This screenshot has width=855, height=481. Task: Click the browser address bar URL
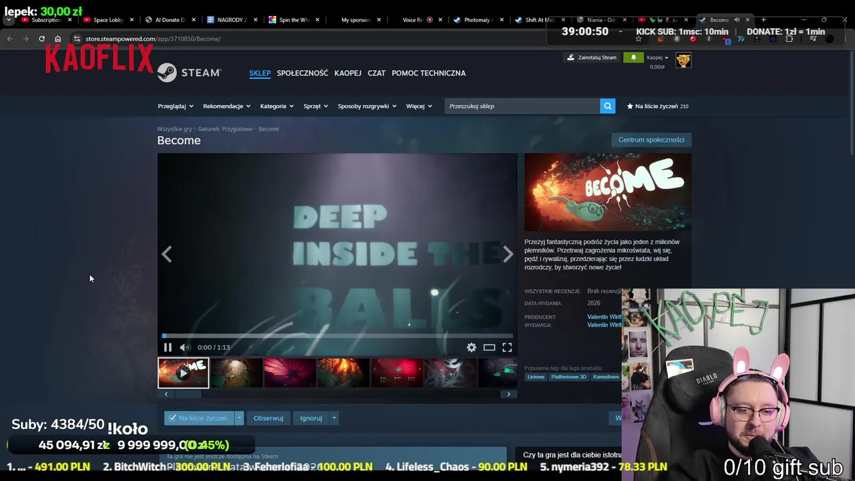[x=153, y=39]
